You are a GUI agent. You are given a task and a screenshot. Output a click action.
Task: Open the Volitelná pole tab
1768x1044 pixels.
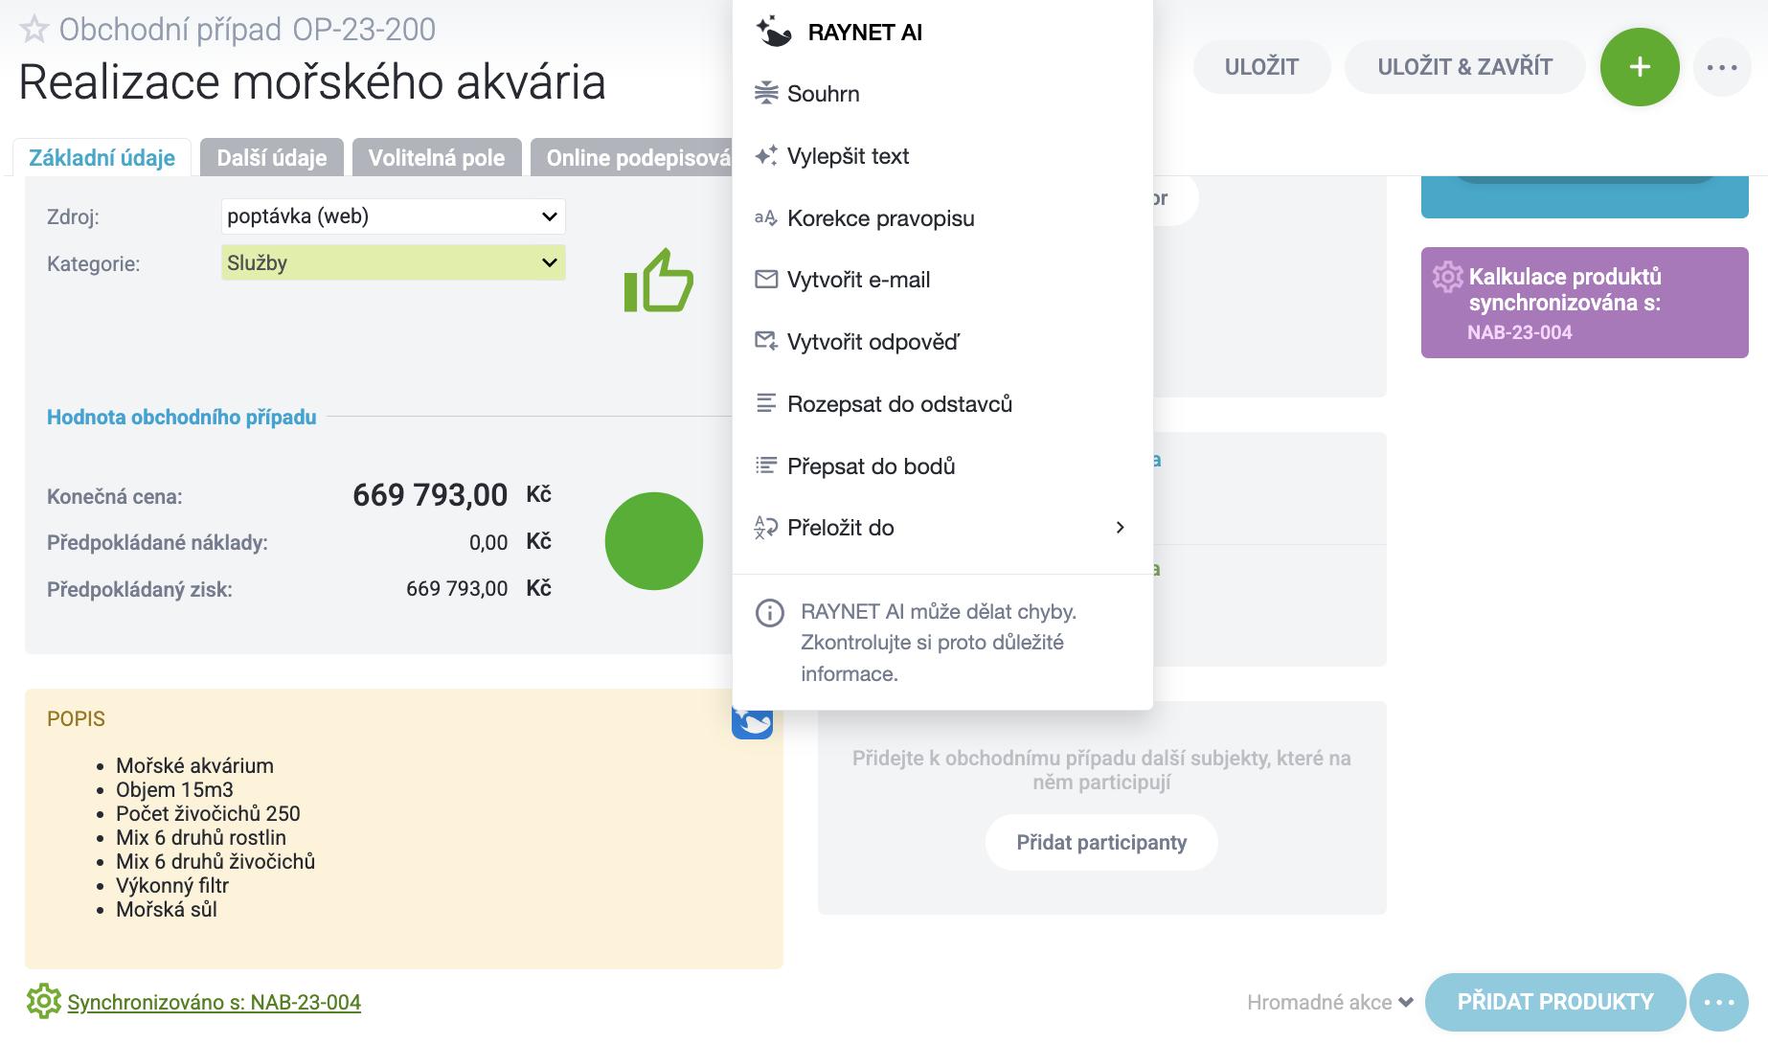(436, 158)
